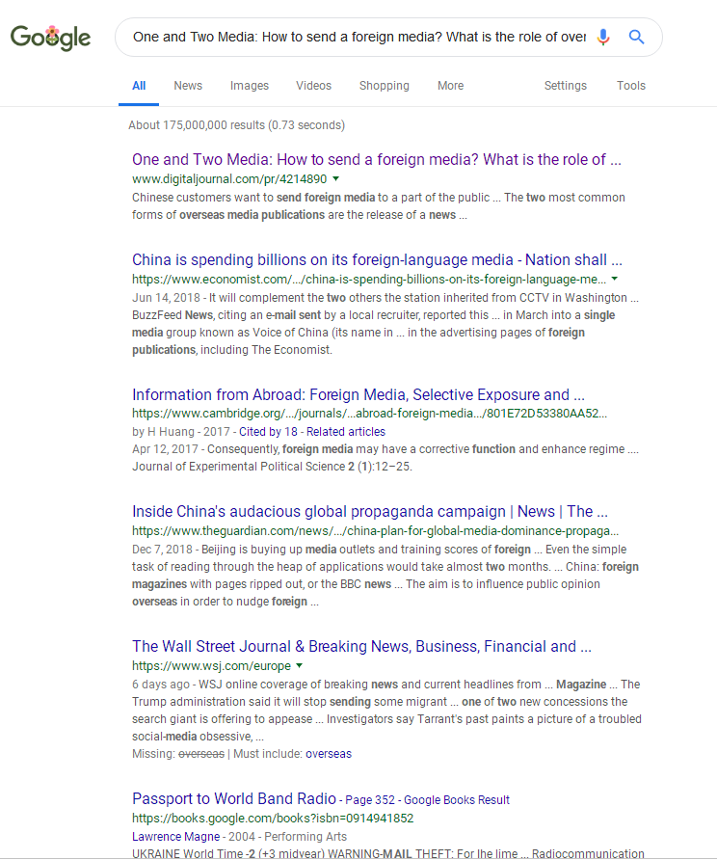Screen dimensions: 717x860
Task: Open the More search categories menu
Action: pyautogui.click(x=451, y=86)
